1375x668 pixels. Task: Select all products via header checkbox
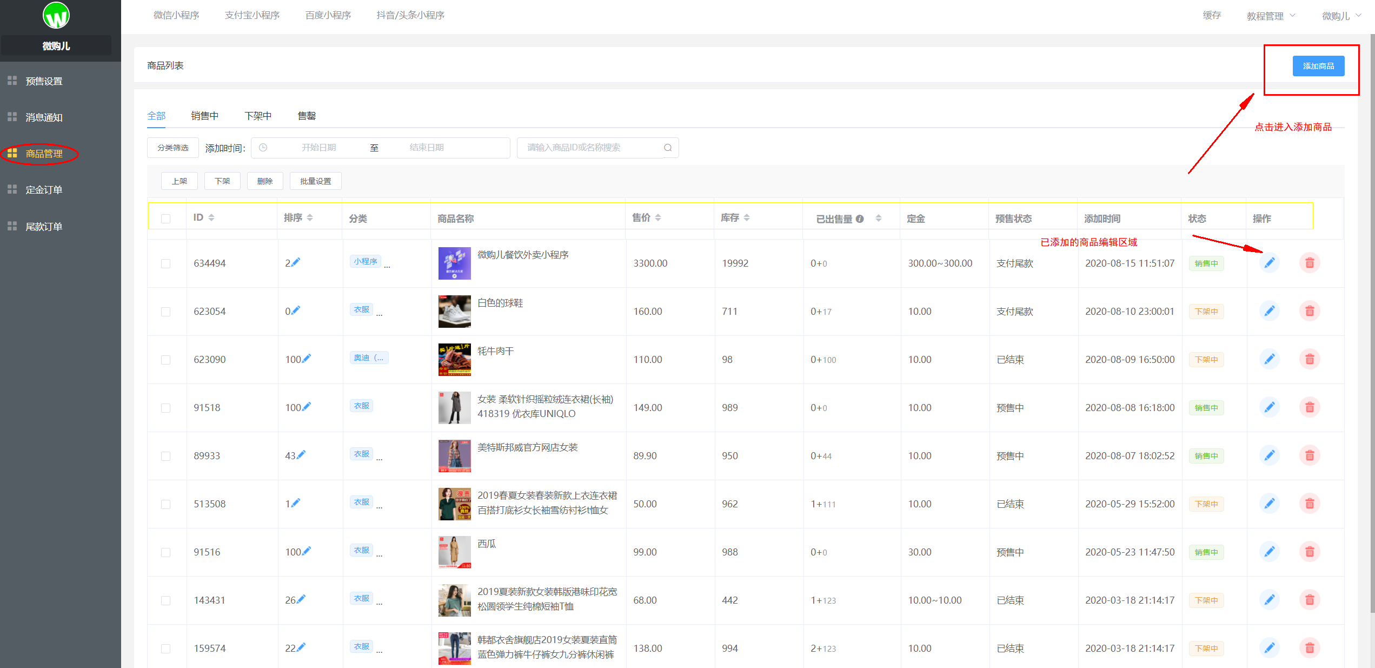166,218
